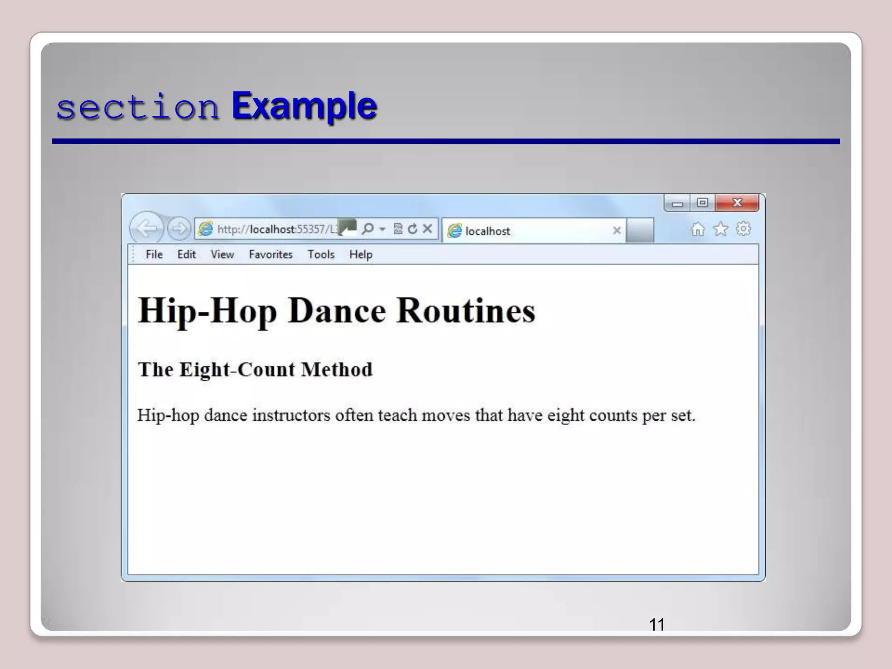
Task: Open the Tools gear icon
Action: 743,229
